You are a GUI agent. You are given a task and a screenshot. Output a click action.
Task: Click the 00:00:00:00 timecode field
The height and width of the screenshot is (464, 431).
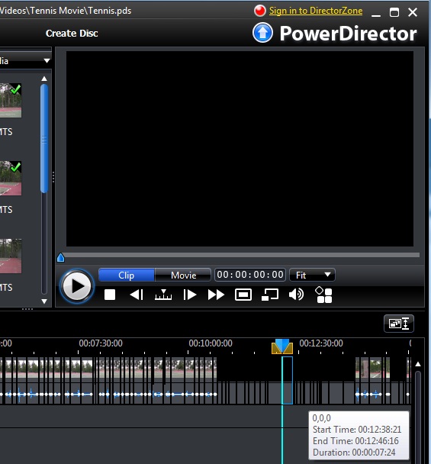(x=250, y=275)
